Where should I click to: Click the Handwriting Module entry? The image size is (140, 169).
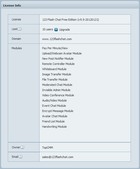pos(54,127)
